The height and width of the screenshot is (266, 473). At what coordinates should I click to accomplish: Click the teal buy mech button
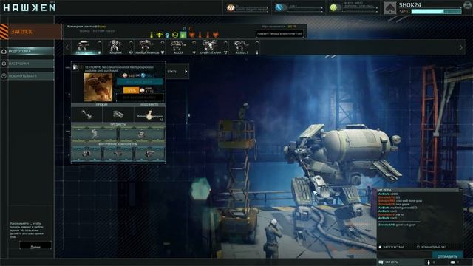coord(140,82)
